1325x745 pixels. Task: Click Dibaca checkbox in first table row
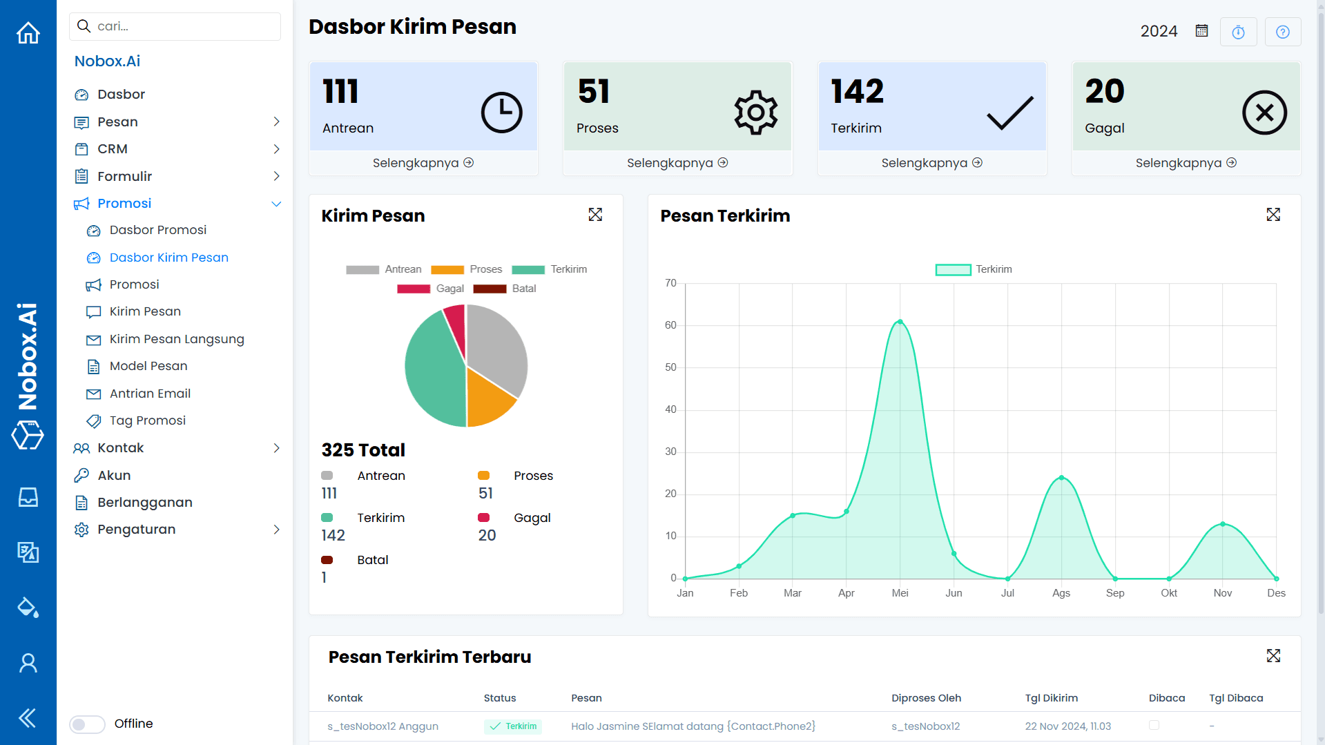pos(1154,726)
